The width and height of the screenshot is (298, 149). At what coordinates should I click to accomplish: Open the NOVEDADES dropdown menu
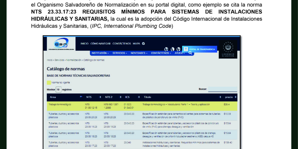[x=139, y=53]
